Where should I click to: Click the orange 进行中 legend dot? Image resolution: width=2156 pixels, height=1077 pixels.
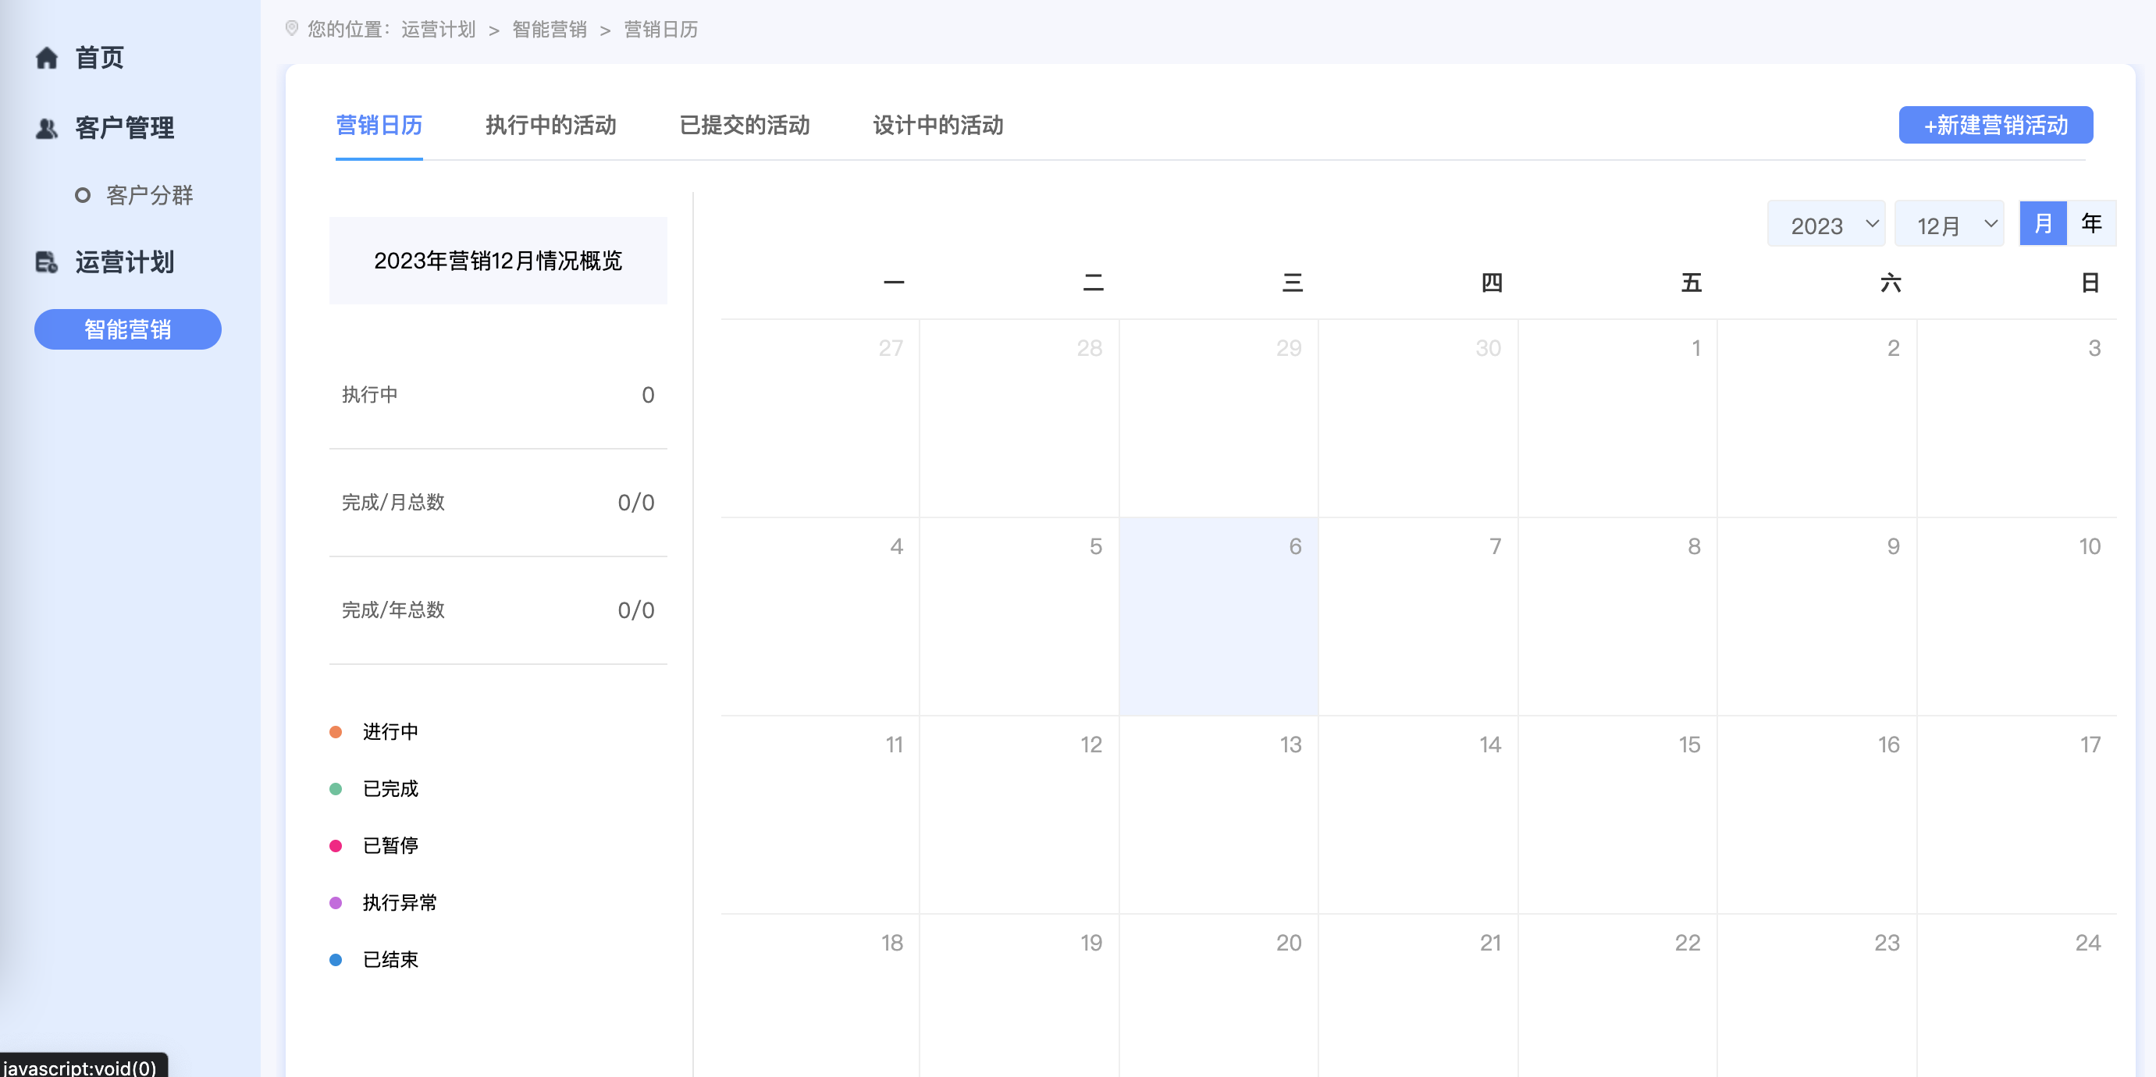point(336,732)
